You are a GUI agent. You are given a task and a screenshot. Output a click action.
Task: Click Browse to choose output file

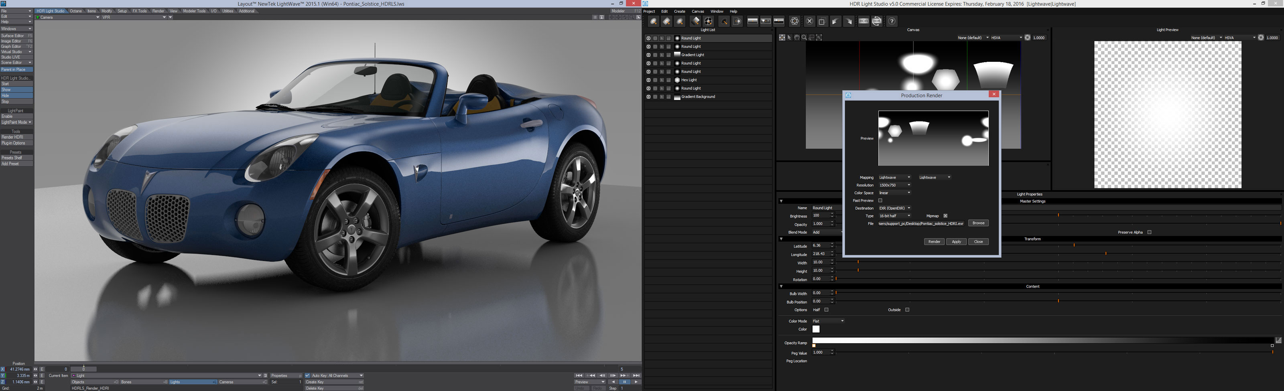978,223
